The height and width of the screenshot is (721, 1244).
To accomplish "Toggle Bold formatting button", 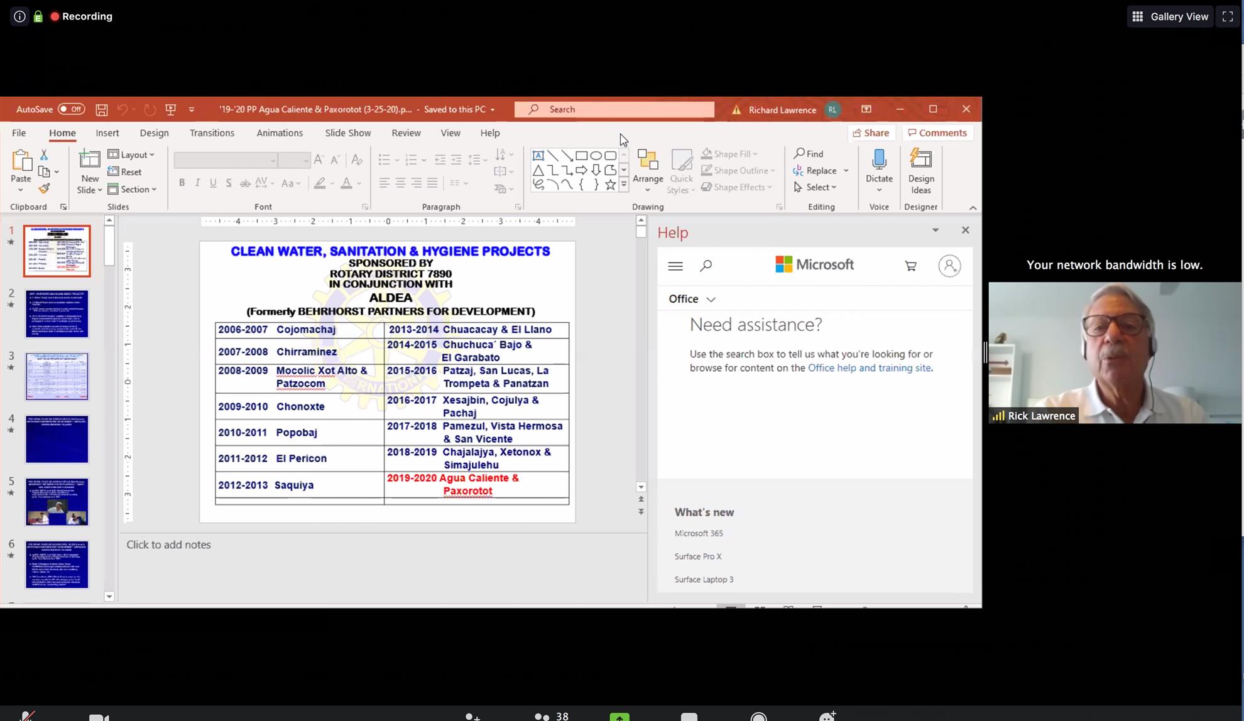I will (182, 183).
